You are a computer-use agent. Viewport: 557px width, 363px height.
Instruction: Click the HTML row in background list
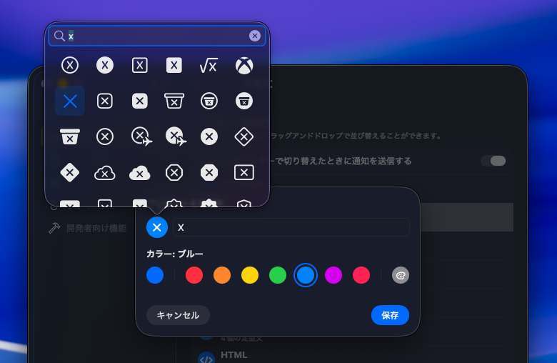tap(351, 356)
